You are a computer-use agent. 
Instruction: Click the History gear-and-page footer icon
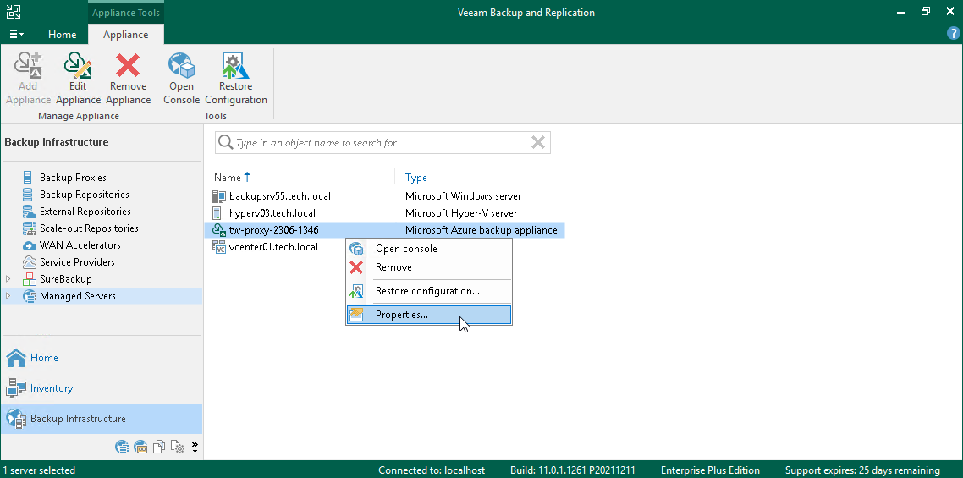pos(178,447)
